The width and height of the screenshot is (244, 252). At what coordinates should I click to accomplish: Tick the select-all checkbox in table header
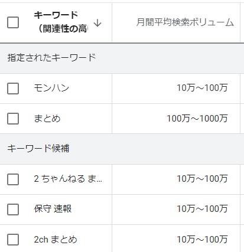(x=13, y=22)
